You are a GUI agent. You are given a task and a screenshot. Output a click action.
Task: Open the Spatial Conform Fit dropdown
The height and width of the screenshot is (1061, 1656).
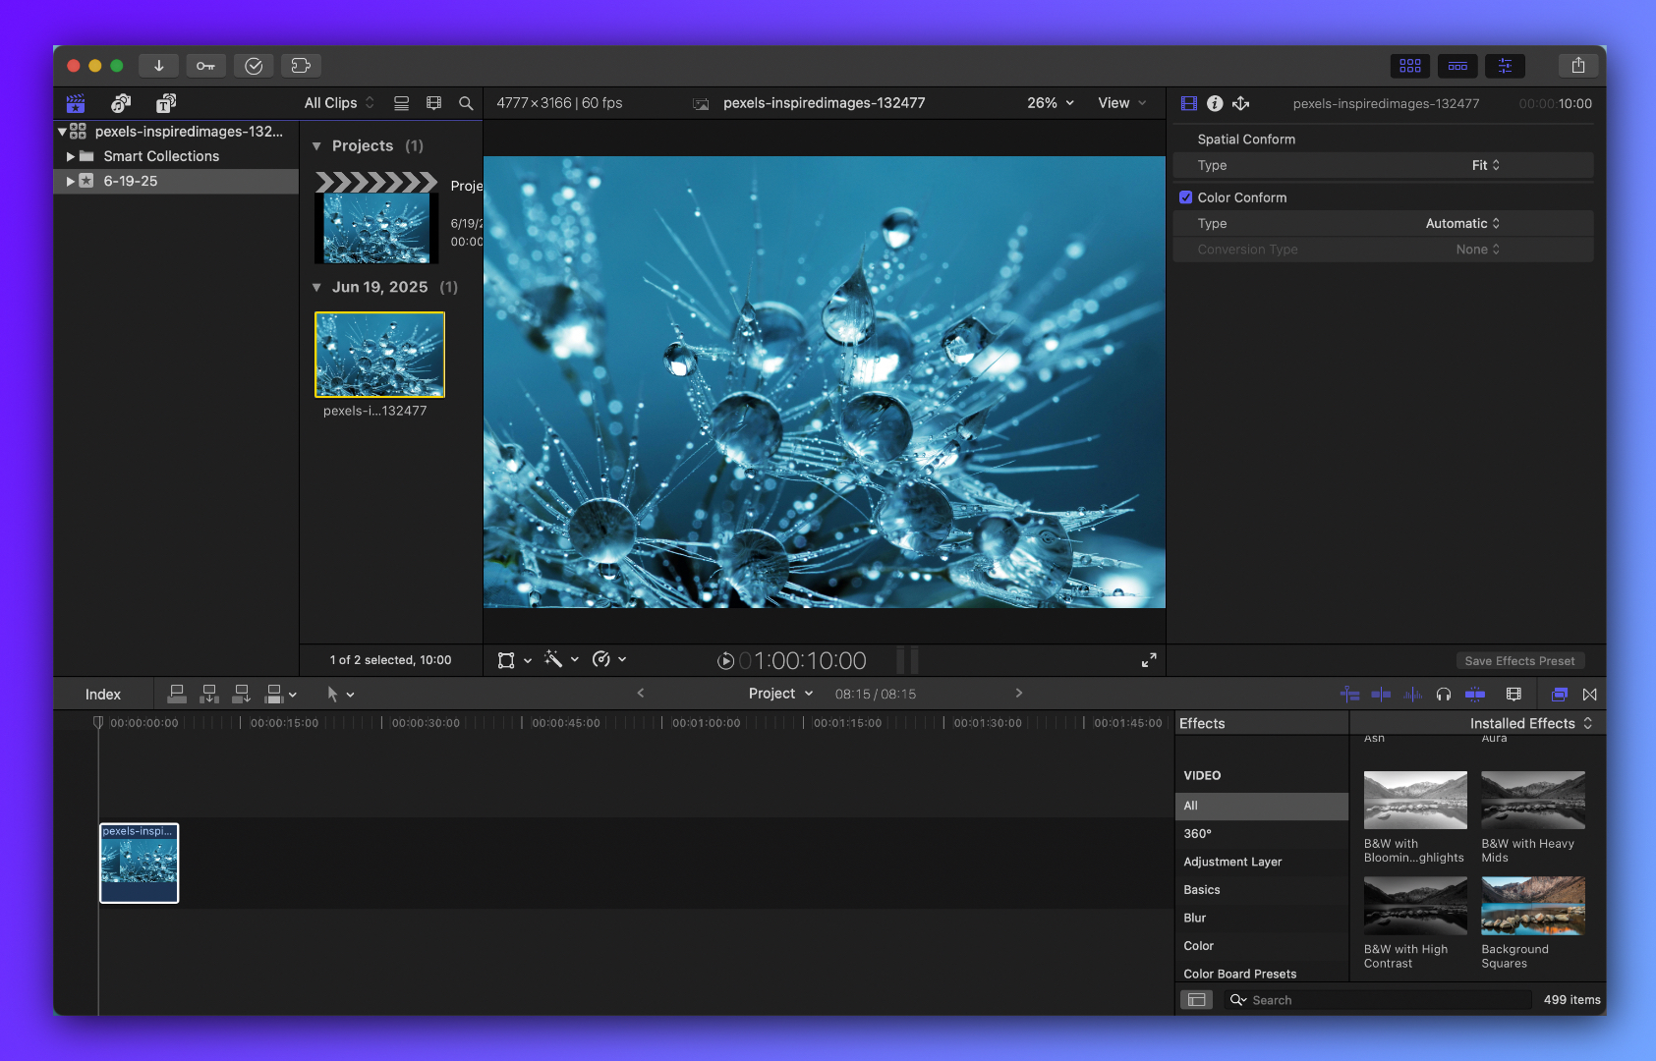(x=1485, y=165)
